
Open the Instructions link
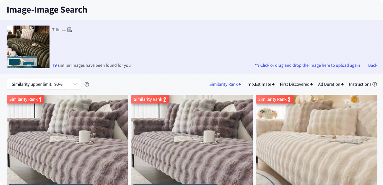coord(360,84)
